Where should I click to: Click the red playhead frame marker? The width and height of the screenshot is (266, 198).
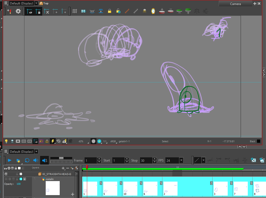(x=87, y=167)
